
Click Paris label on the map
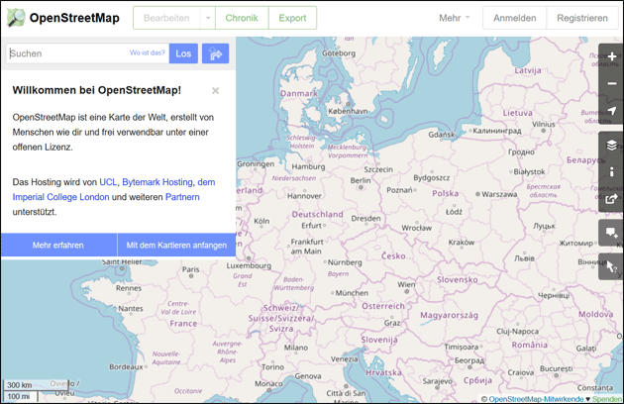190,269
